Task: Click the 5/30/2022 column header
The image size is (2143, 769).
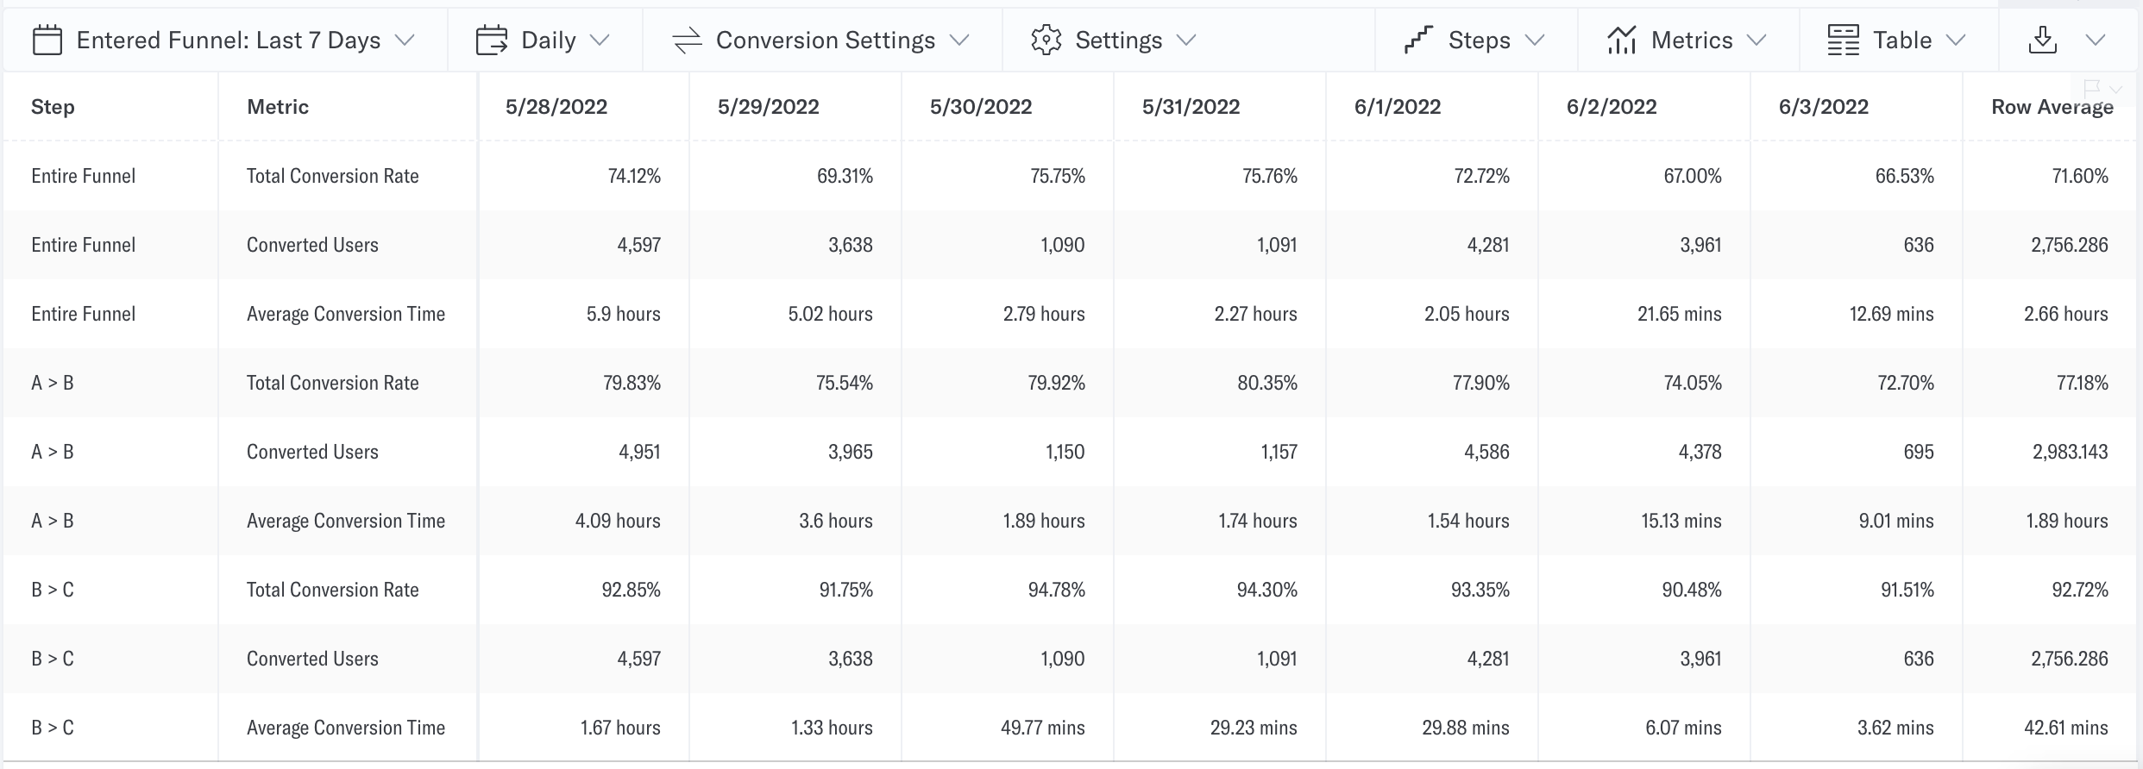Action: tap(981, 107)
